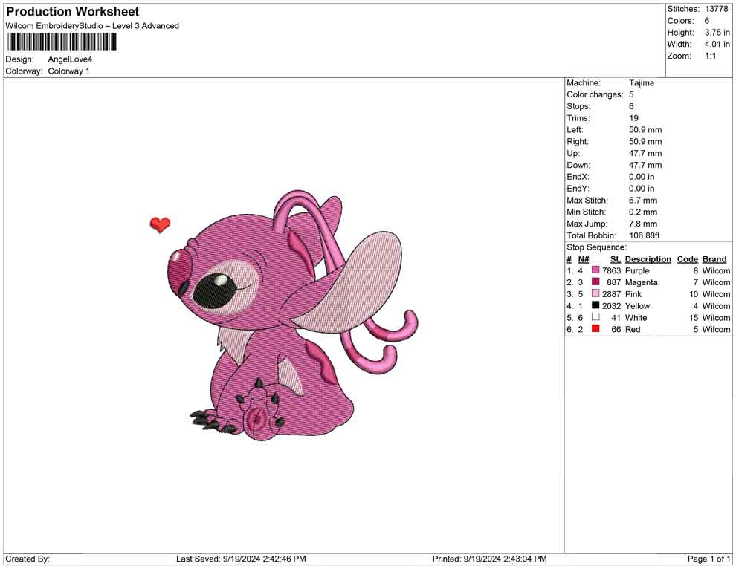Select the Height value '3.75 in'
736x566 pixels.
[717, 33]
